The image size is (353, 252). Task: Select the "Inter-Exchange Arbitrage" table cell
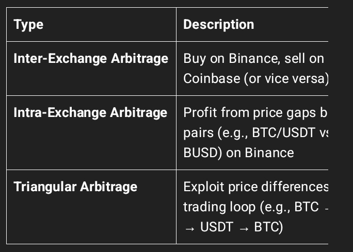point(91,58)
